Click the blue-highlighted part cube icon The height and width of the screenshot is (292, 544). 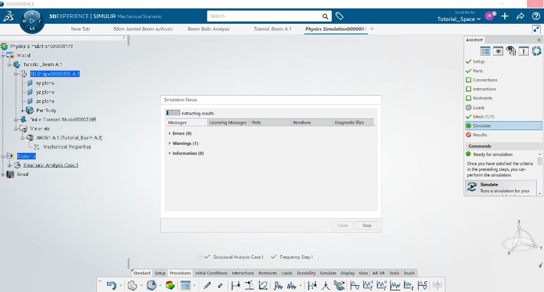pos(152,285)
